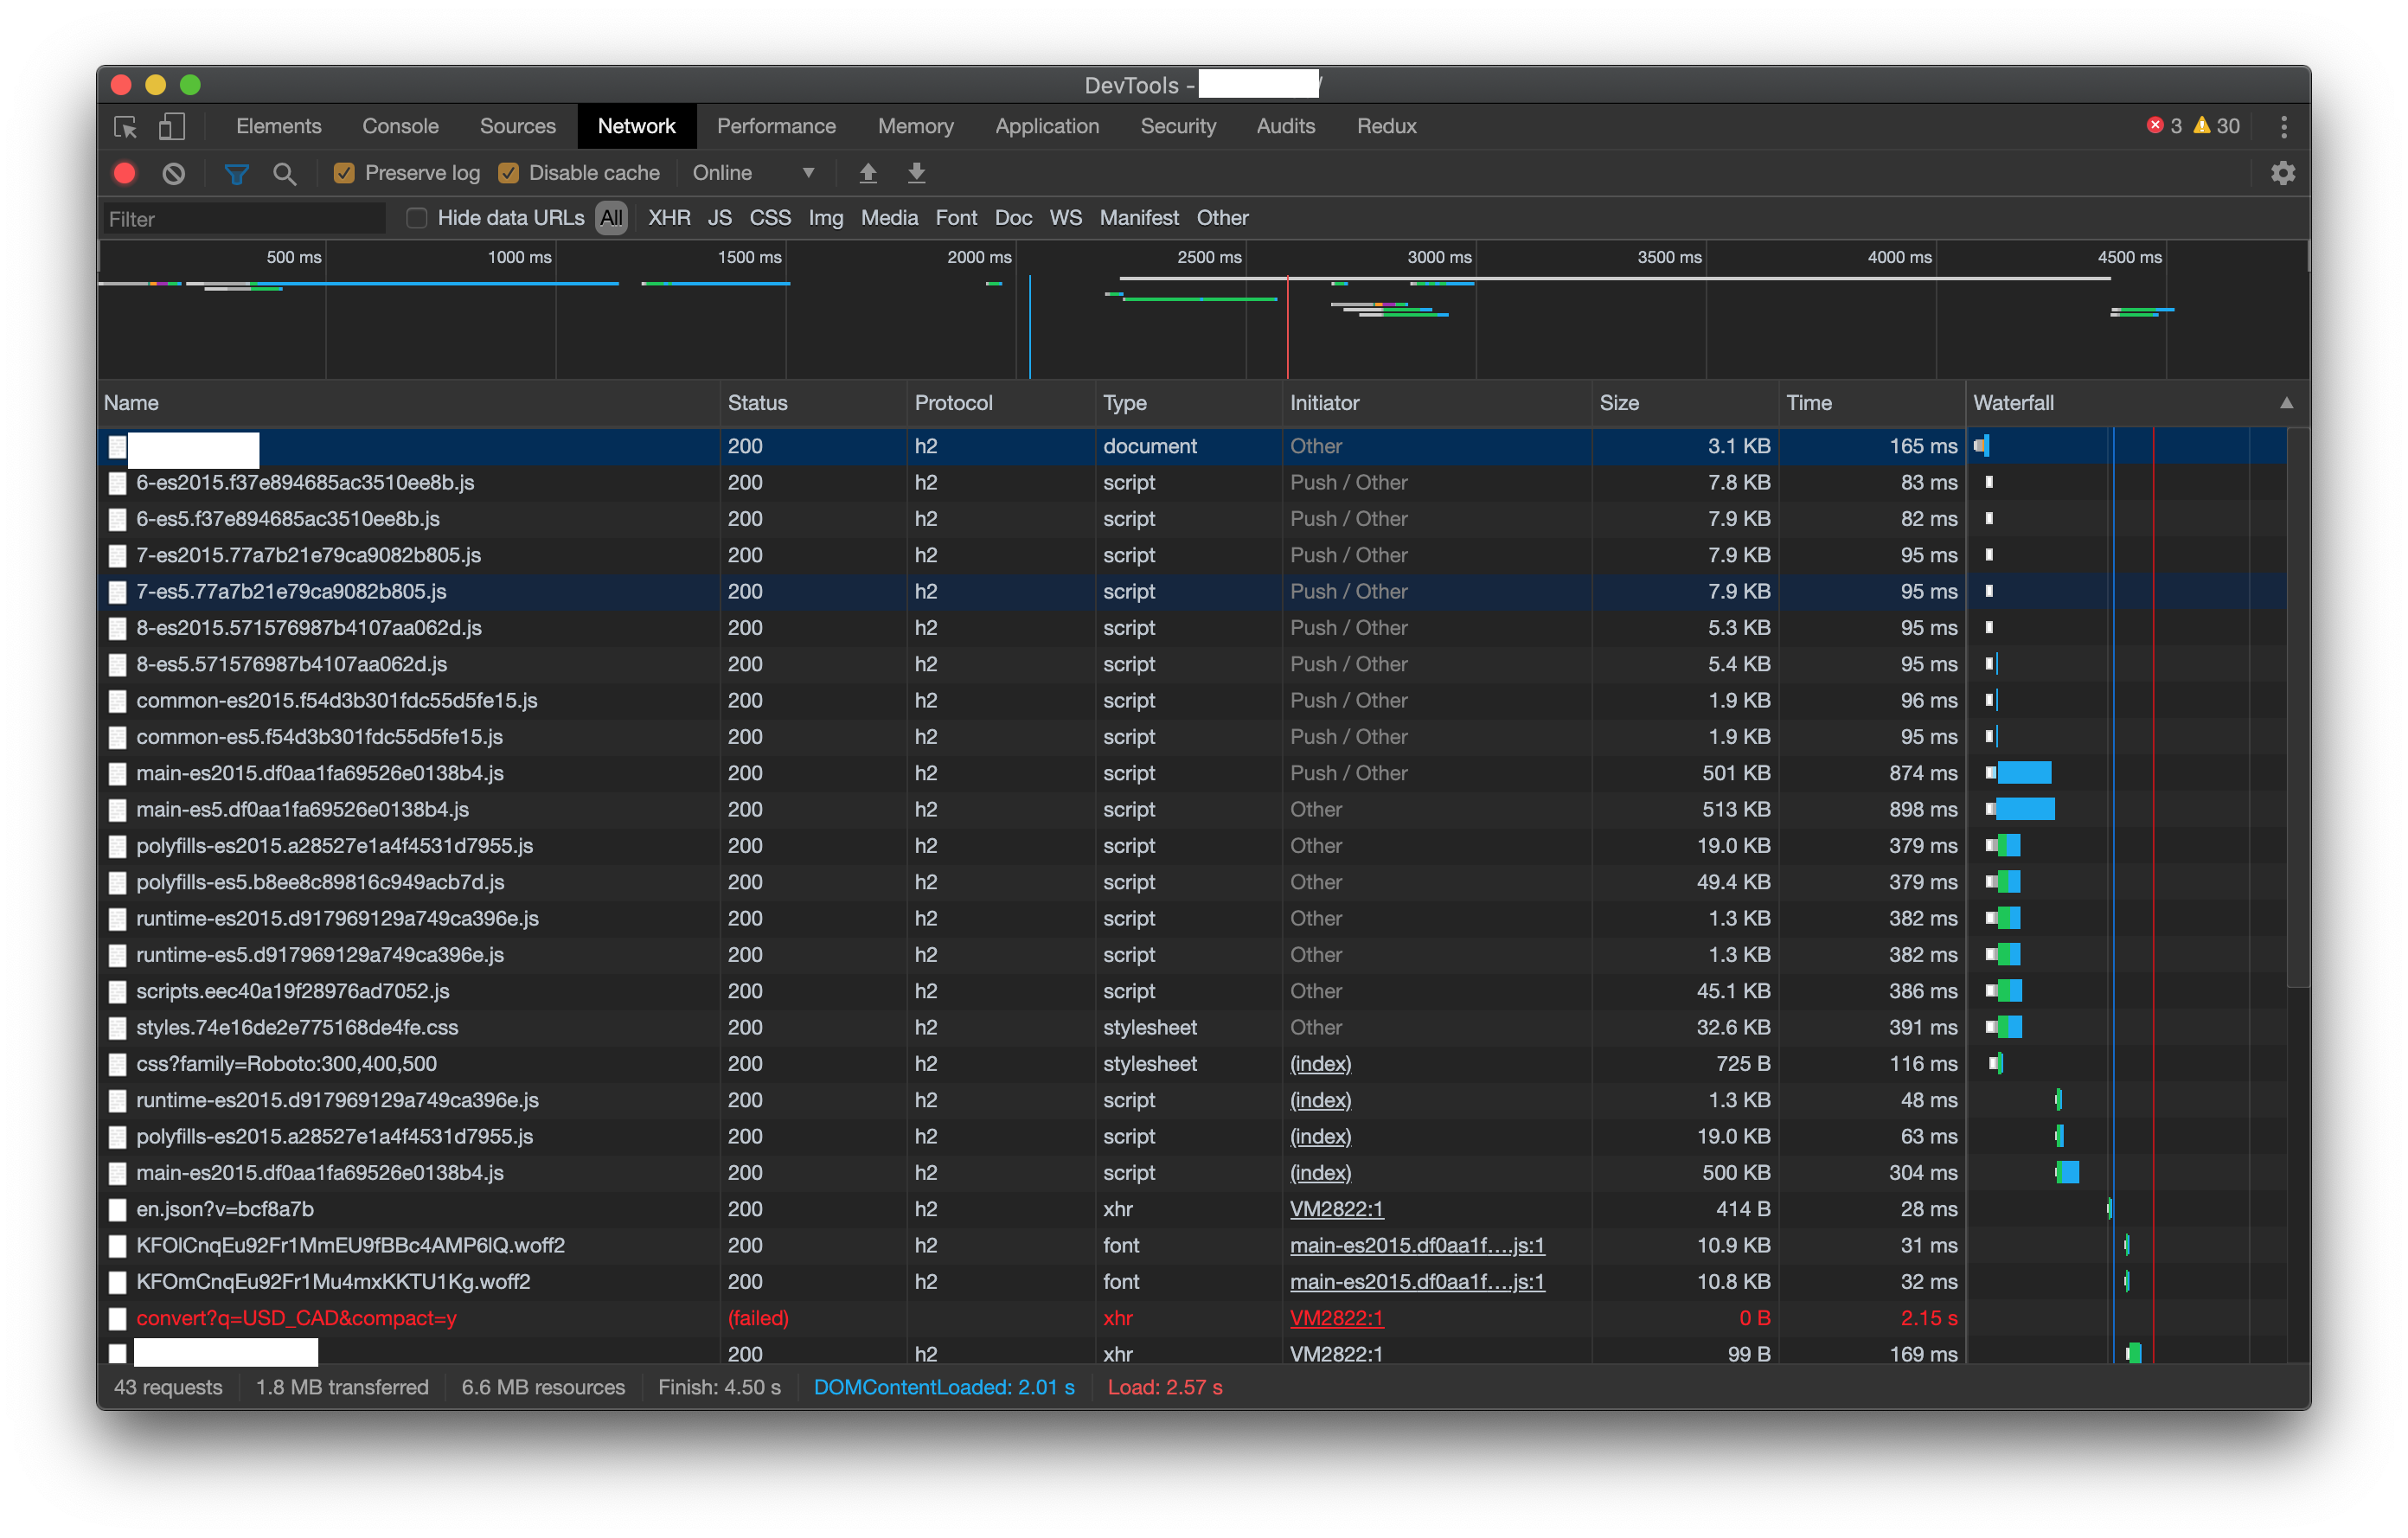The width and height of the screenshot is (2408, 1538).
Task: Filter requests by Img
Action: [826, 218]
